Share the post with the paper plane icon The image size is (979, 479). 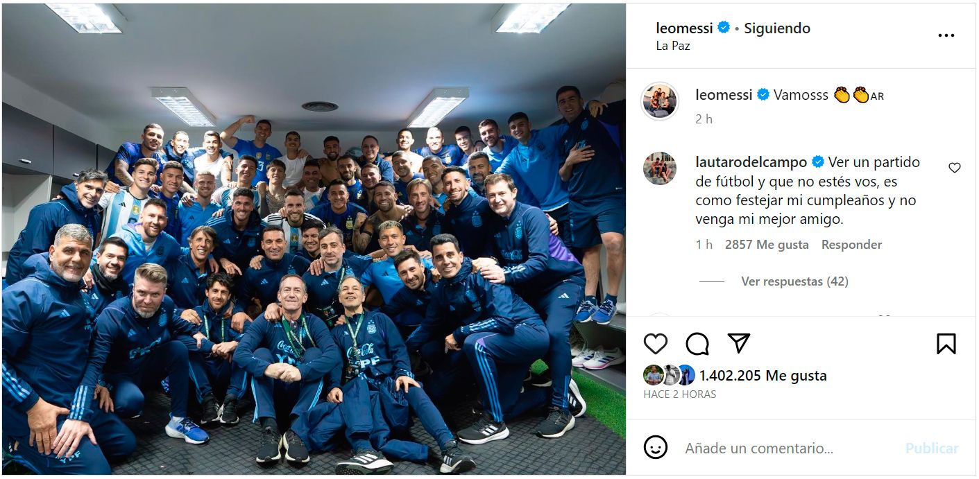click(739, 343)
